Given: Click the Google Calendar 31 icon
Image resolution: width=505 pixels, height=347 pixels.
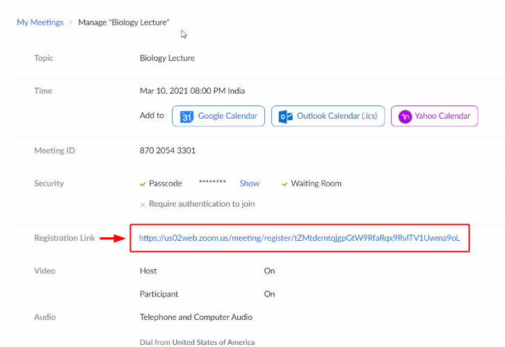Looking at the screenshot, I should [186, 117].
